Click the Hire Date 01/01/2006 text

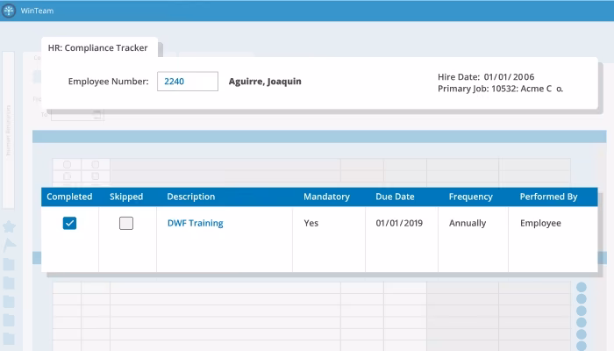tap(486, 77)
